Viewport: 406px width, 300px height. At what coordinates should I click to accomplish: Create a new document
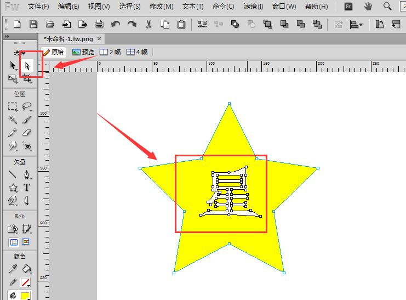[x=17, y=24]
